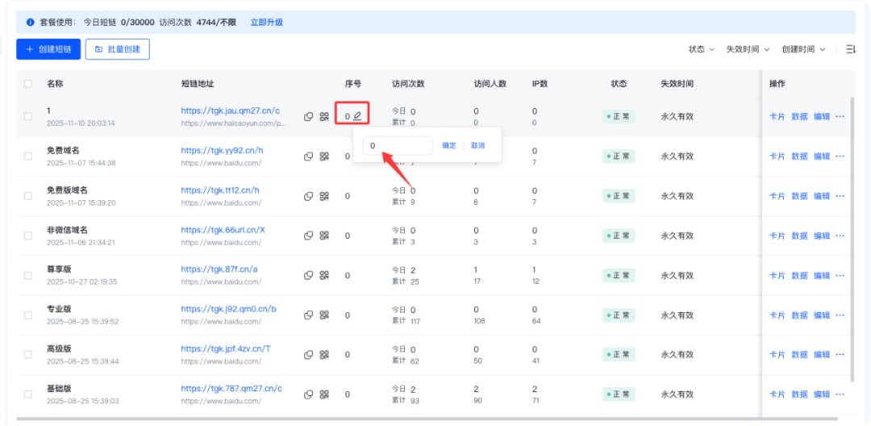
Task: Open the 状态 filter dropdown
Action: tap(701, 49)
